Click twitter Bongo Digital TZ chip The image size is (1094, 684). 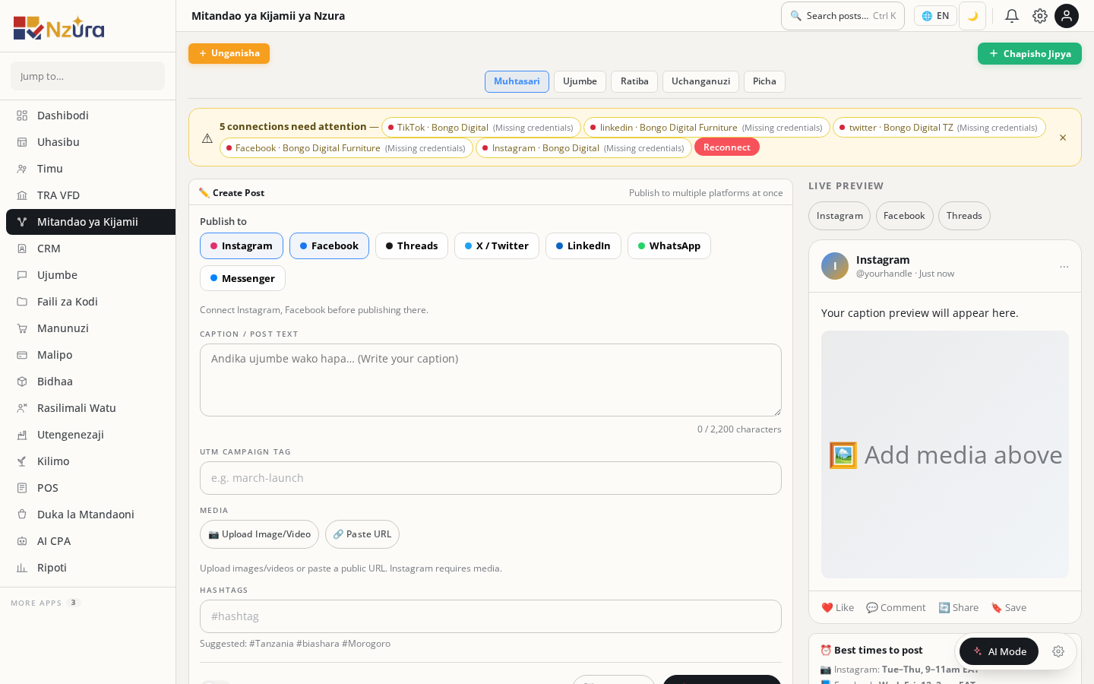click(x=939, y=128)
